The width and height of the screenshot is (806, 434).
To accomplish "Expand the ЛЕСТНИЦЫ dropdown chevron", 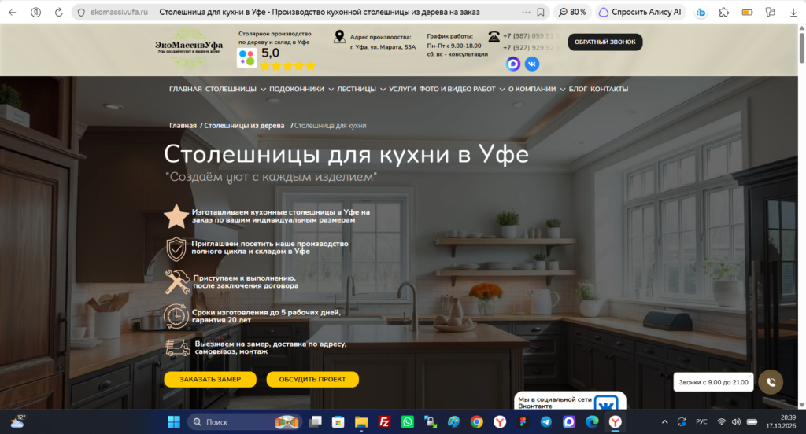I will point(383,90).
